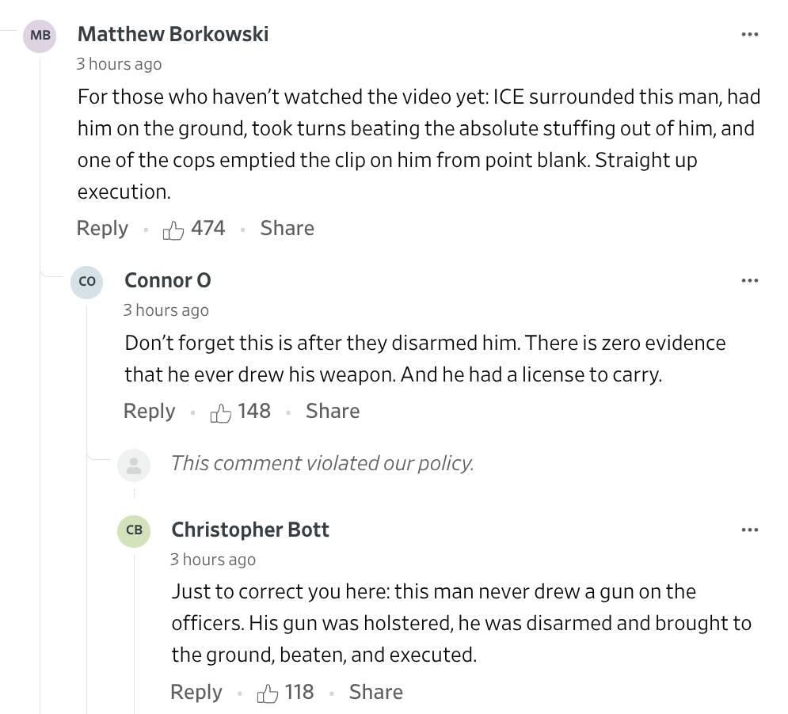This screenshot has width=788, height=714.
Task: Reply to Connor O's comment
Action: click(149, 412)
